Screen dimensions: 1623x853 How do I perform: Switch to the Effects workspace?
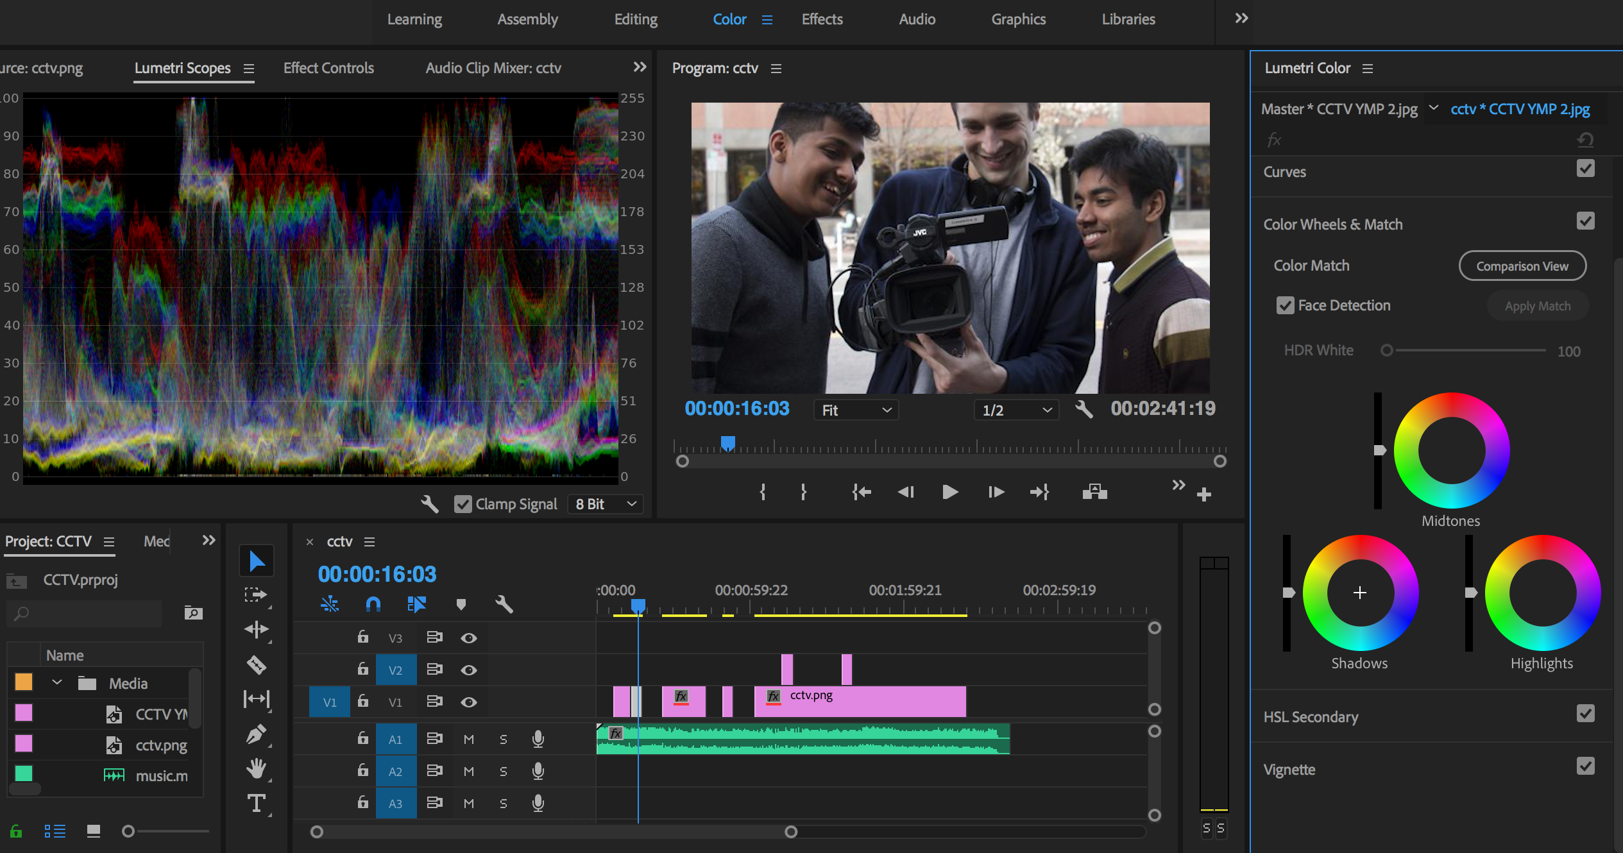[822, 19]
